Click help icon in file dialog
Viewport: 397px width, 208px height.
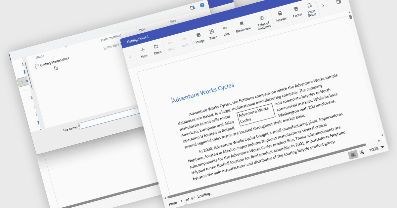pos(202,5)
